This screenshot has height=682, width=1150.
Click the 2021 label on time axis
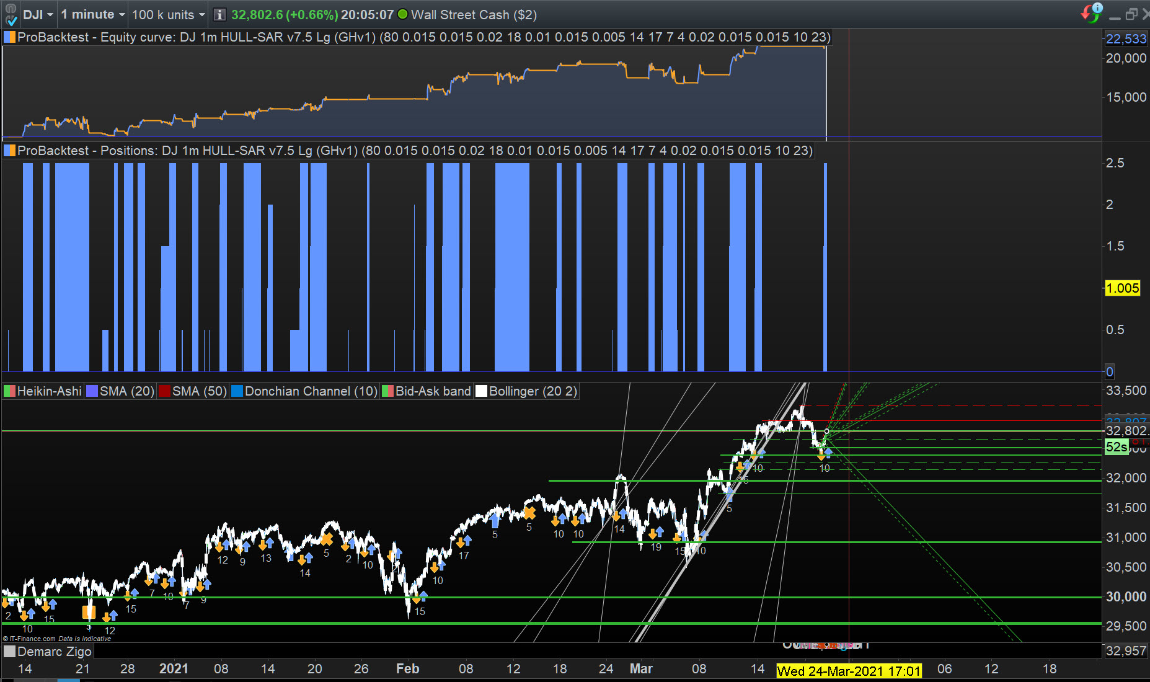pos(174,669)
